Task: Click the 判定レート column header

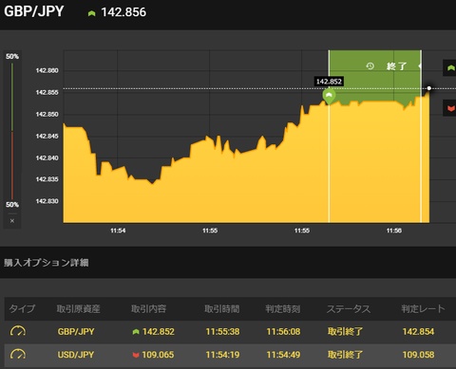Action: coord(423,308)
